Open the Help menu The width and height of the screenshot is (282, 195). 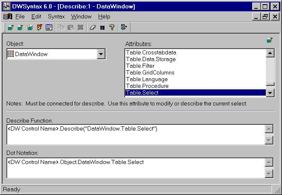tap(104, 16)
